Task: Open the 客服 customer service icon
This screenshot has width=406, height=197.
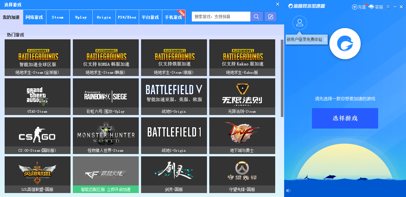Action: point(376,7)
